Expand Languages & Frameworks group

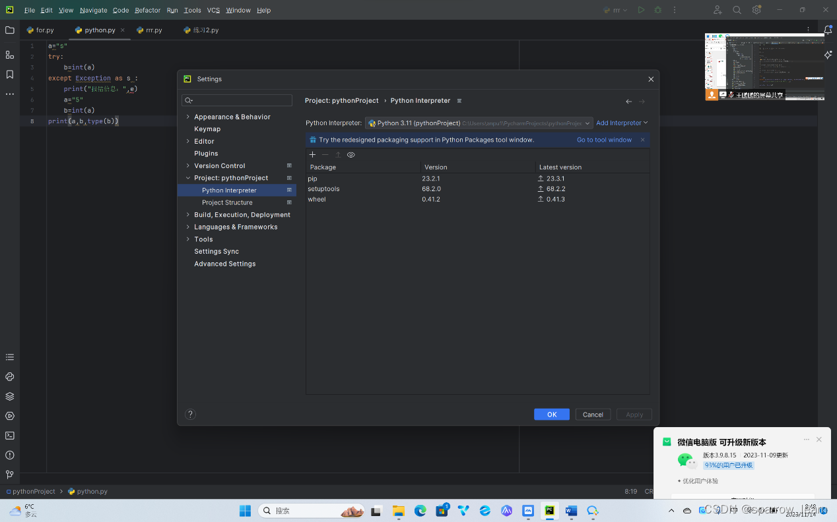[187, 227]
